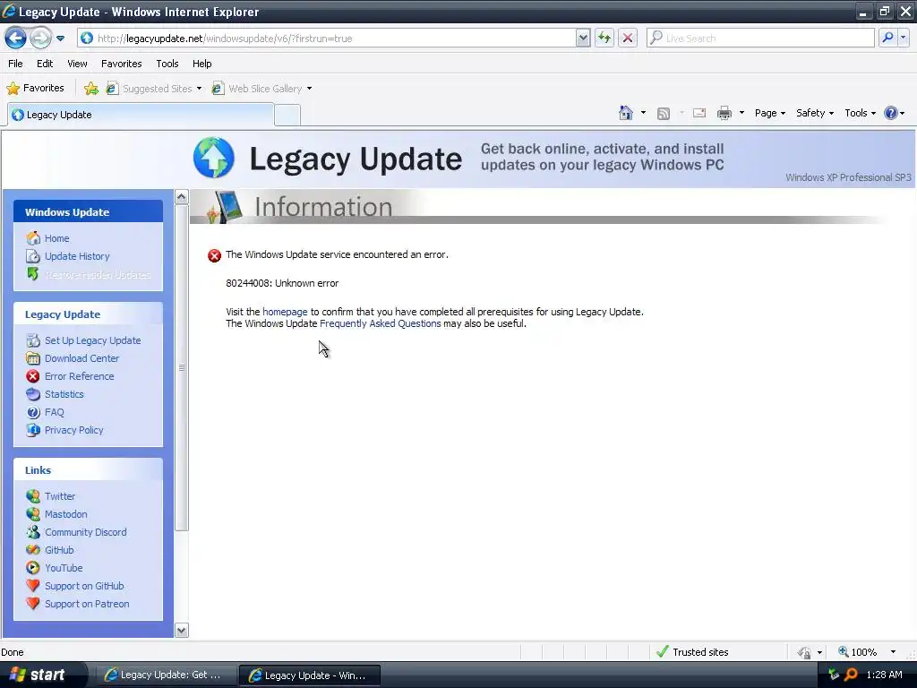This screenshot has width=917, height=688.
Task: Stop loading with the red X icon
Action: point(628,39)
